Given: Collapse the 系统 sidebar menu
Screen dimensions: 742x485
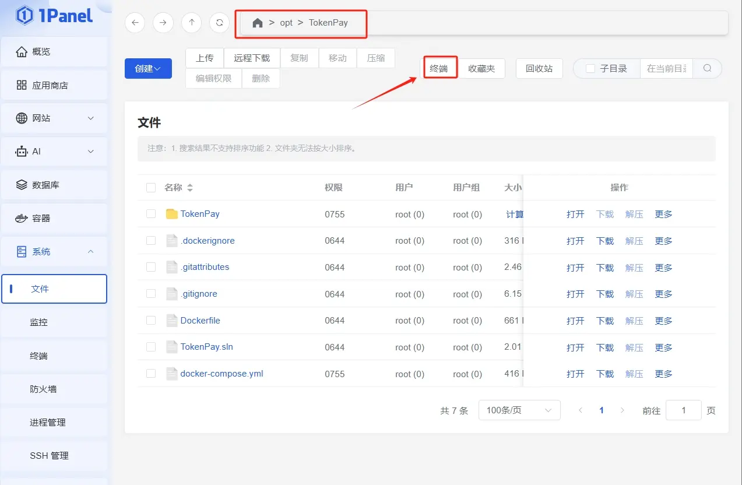Looking at the screenshot, I should [90, 251].
